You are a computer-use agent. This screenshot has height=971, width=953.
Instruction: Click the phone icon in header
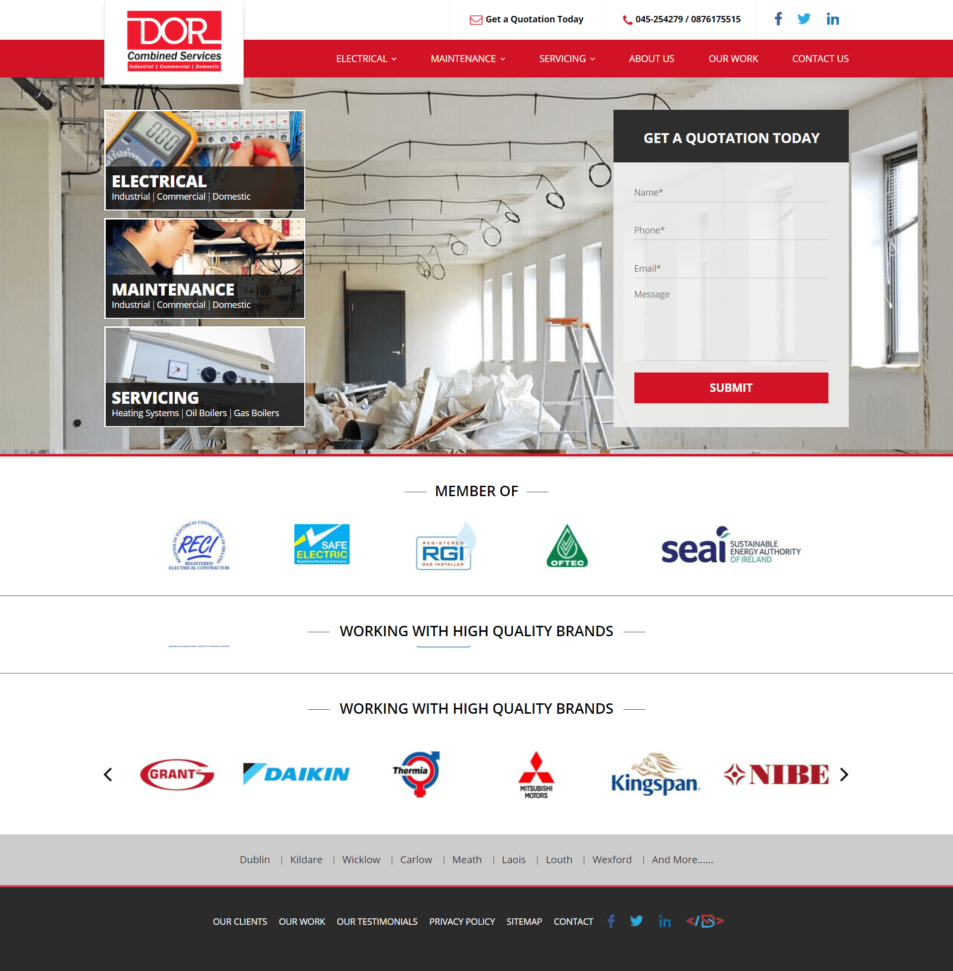click(626, 19)
